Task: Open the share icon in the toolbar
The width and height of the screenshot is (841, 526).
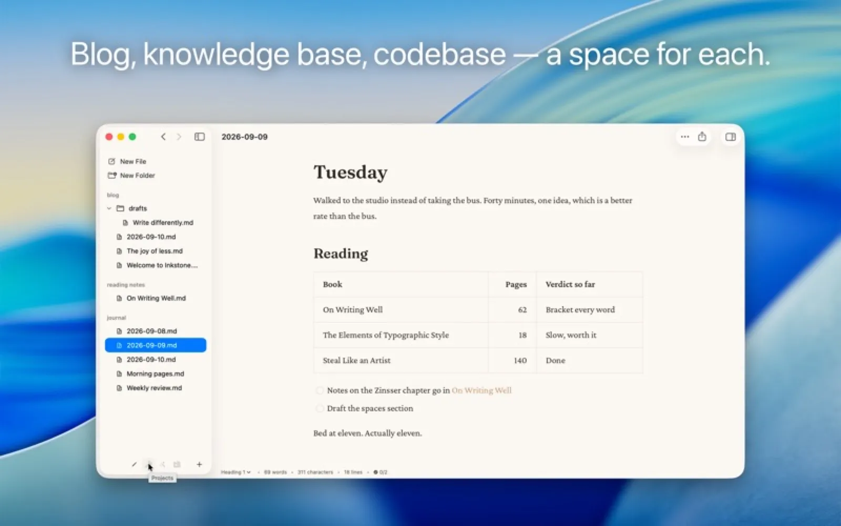Action: [702, 137]
